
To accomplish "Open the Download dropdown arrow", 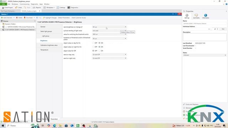I will [x=34, y=18].
